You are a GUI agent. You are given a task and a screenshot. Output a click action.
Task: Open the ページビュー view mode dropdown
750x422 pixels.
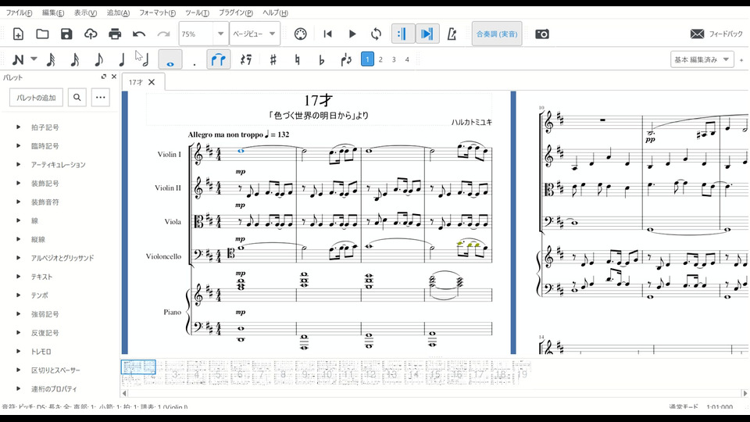tap(255, 34)
